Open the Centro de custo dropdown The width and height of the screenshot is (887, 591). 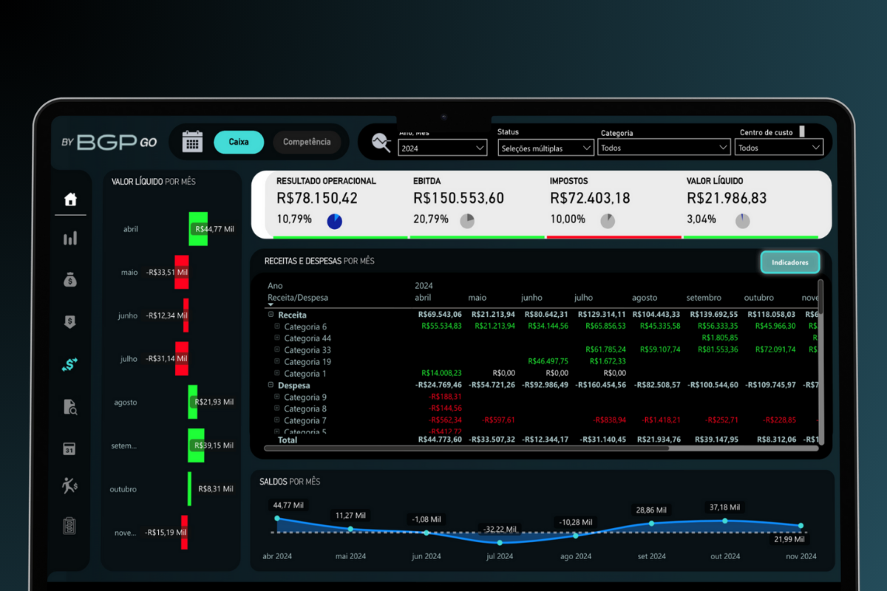click(x=780, y=148)
